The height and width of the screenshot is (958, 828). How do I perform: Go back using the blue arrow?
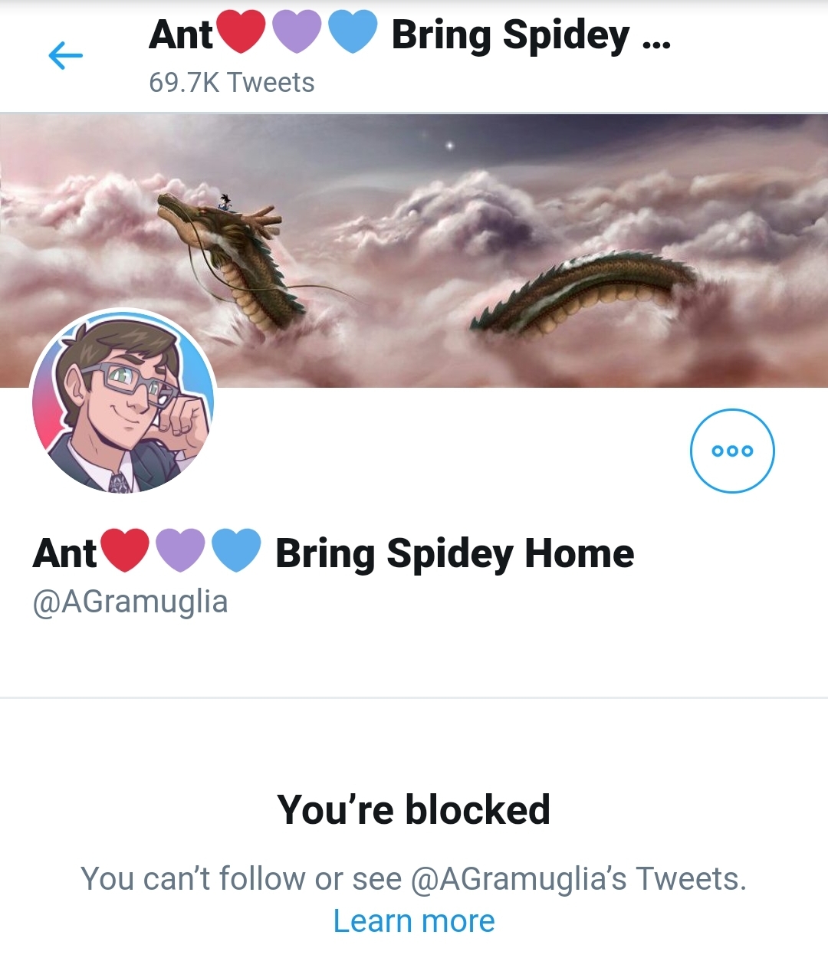click(65, 55)
